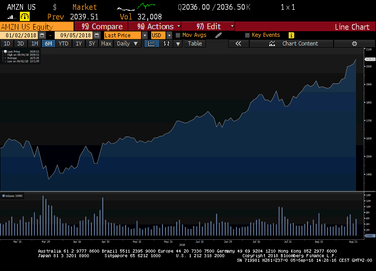Open chart settings gear icon
Viewport: 376px width, 271px height.
coord(355,43)
